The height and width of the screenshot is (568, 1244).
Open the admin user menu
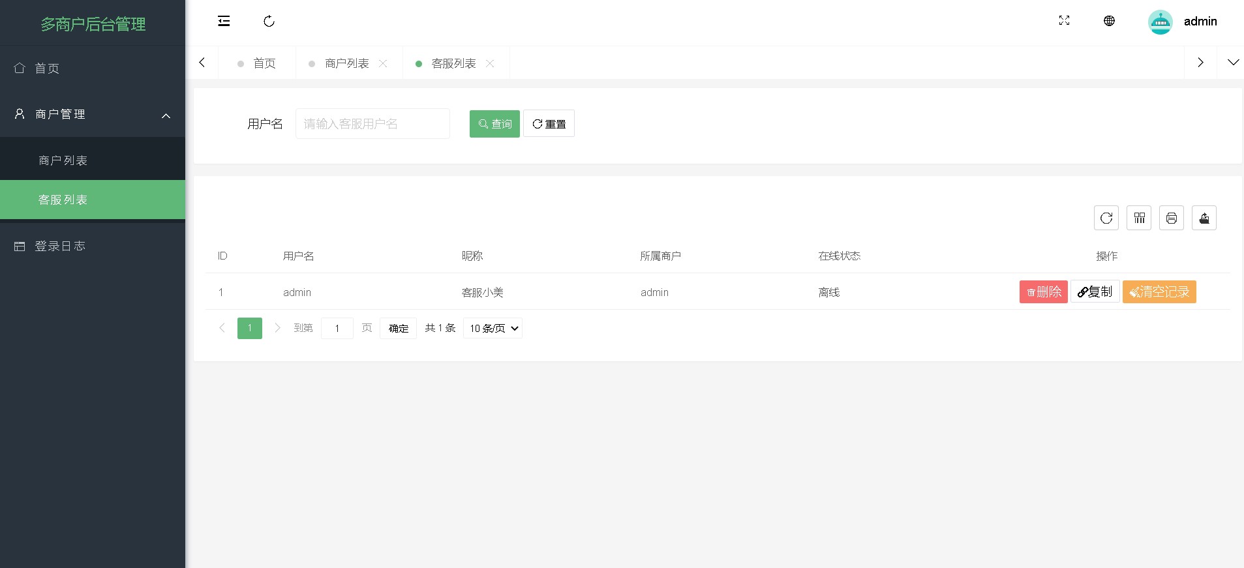pos(1200,22)
